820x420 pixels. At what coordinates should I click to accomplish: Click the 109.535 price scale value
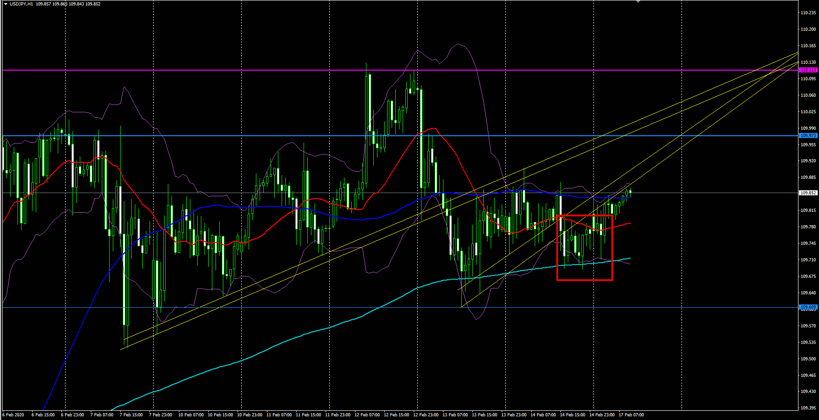[x=808, y=343]
